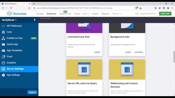Click the scrollbar down arrow
175x98 pixels.
coord(174,95)
